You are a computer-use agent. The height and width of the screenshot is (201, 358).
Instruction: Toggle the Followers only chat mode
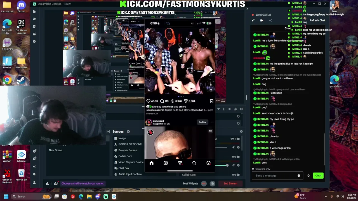pos(261,169)
